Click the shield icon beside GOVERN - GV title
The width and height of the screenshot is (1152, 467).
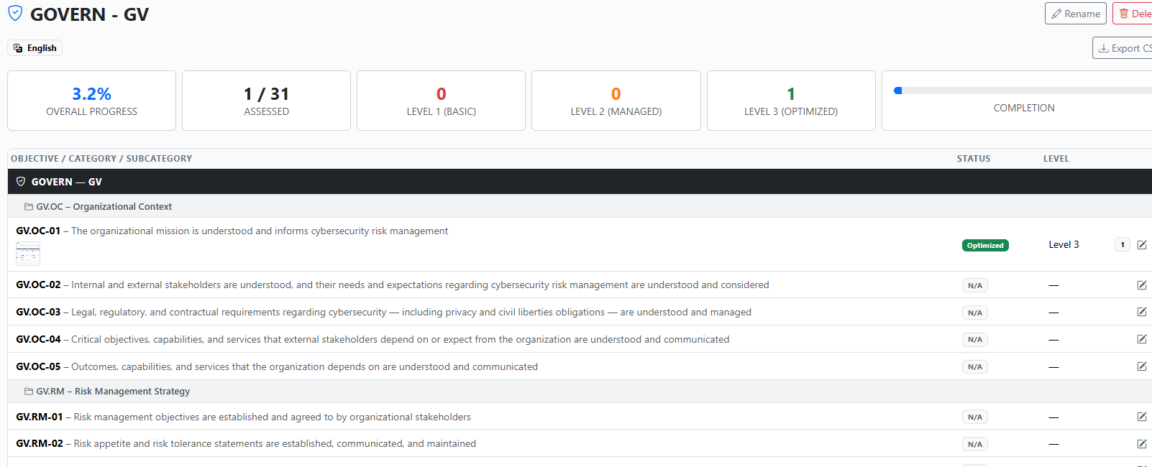click(x=15, y=14)
